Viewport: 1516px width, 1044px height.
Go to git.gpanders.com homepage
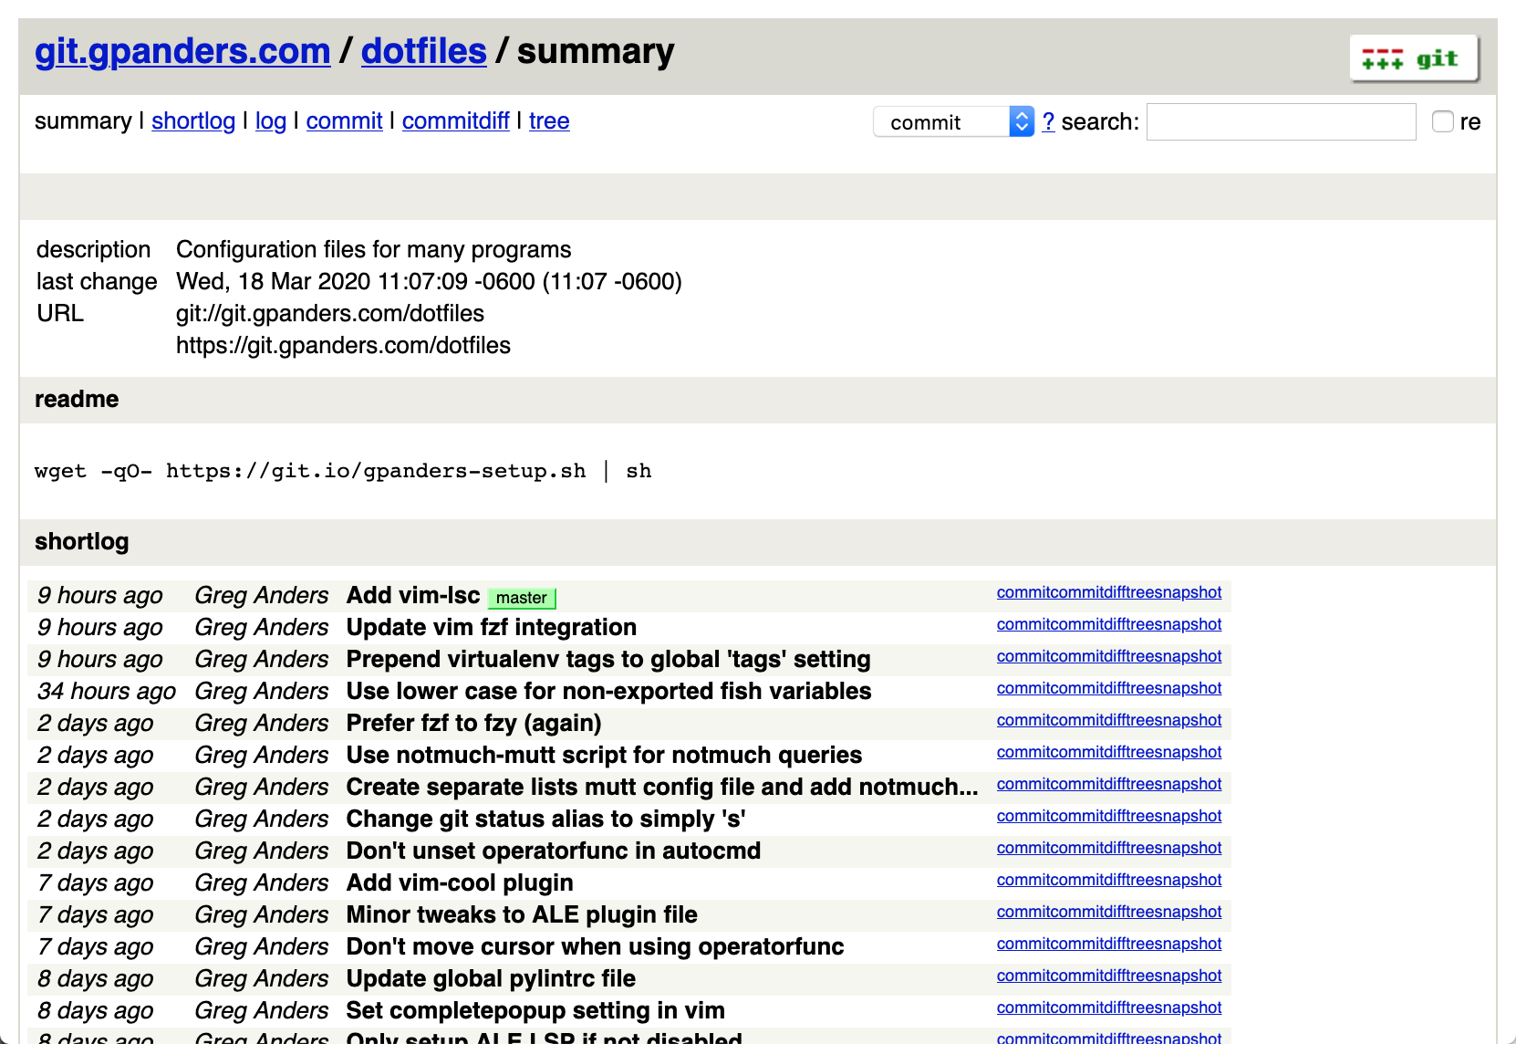[182, 51]
